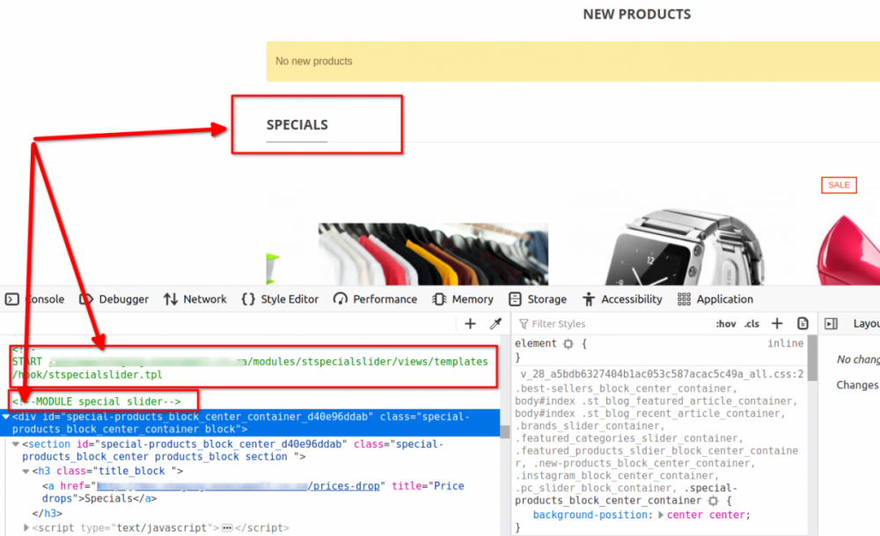Click the add new rule plus icon in Rules panel
880x536 pixels.
pyautogui.click(x=776, y=323)
